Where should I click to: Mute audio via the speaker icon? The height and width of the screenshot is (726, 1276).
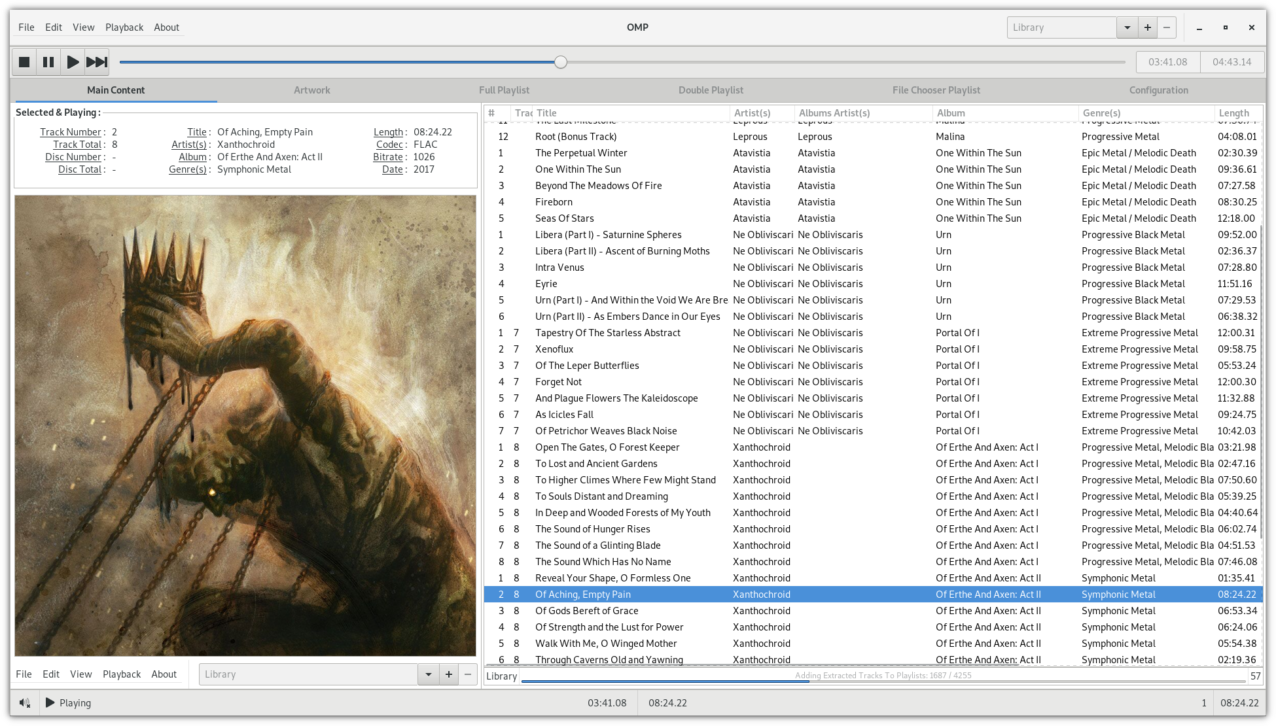point(25,703)
